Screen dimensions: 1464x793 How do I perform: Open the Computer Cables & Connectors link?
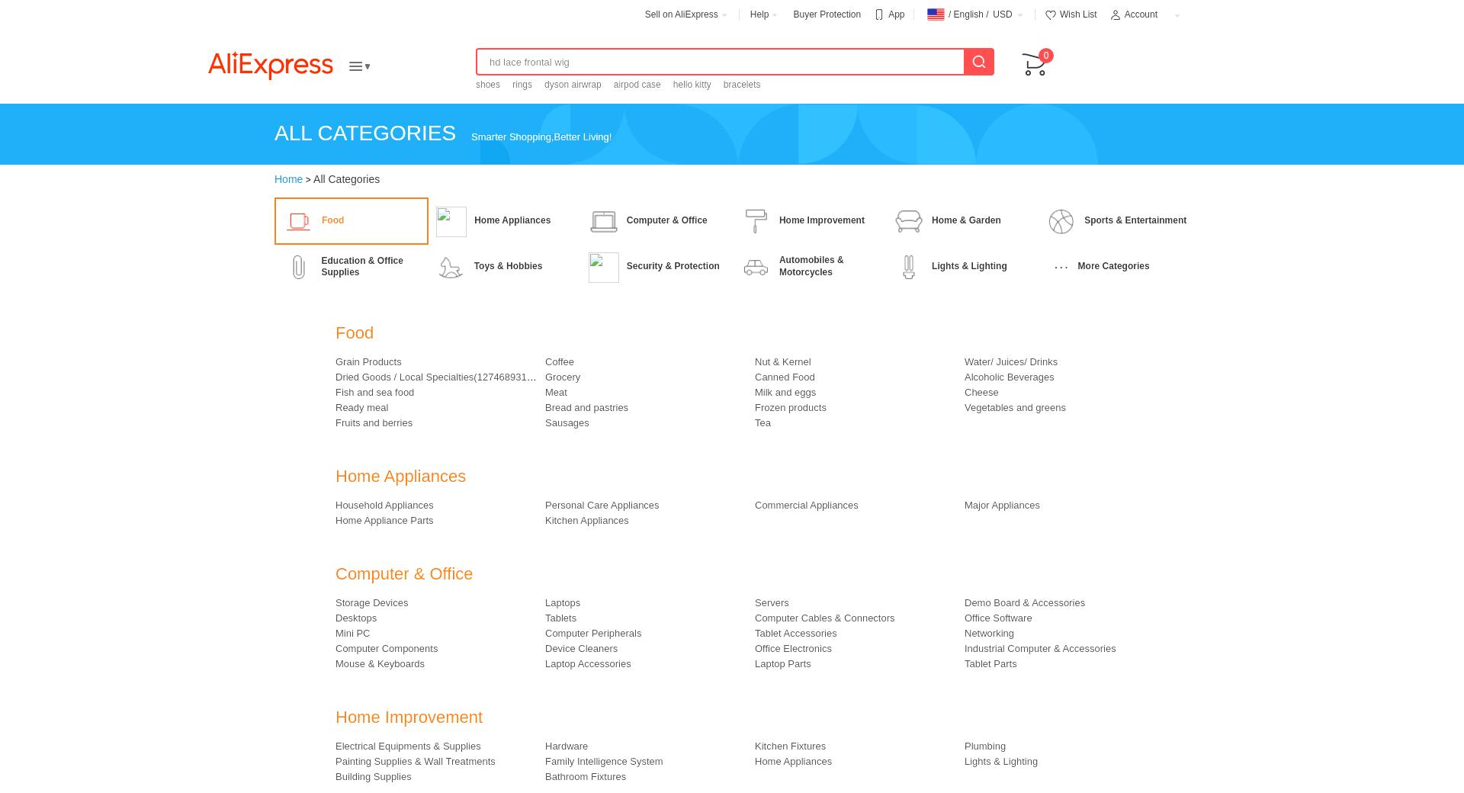tap(824, 618)
